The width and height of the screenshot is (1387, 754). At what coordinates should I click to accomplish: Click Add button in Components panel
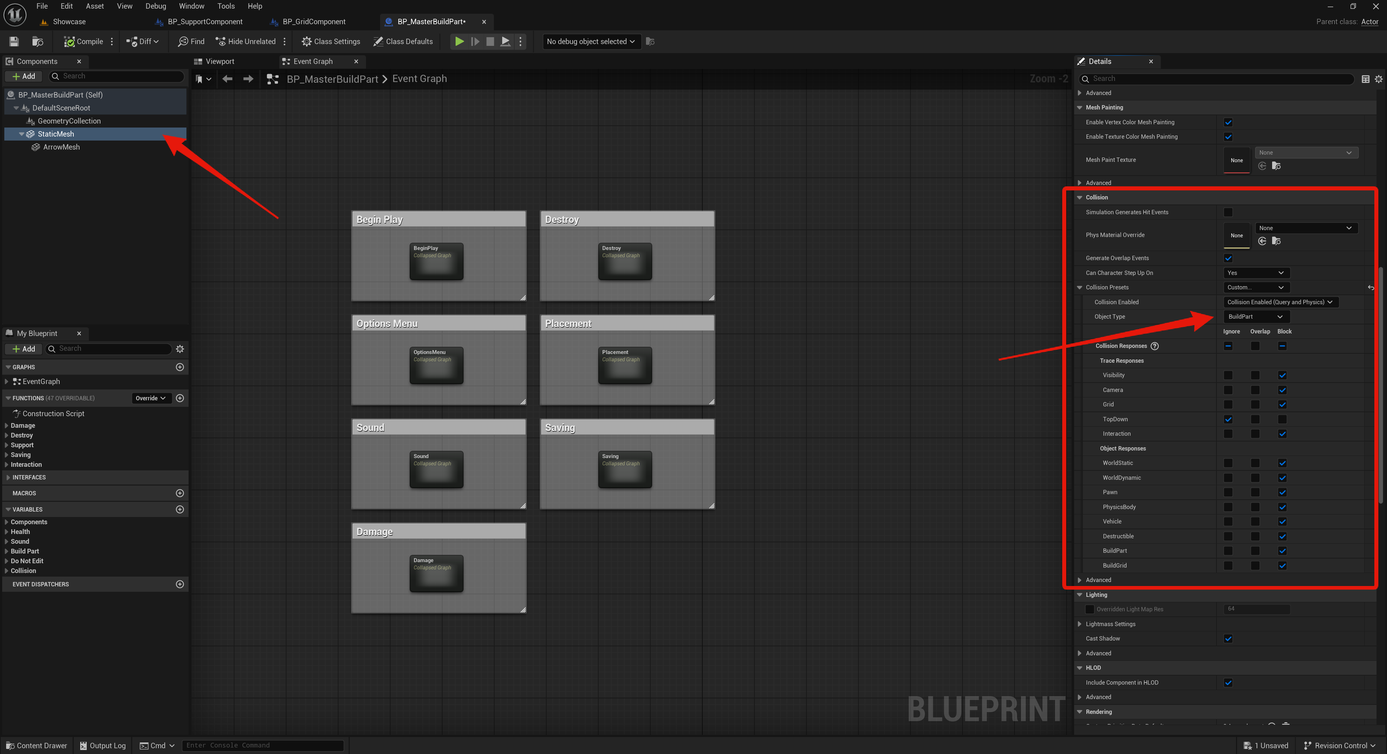pyautogui.click(x=24, y=77)
